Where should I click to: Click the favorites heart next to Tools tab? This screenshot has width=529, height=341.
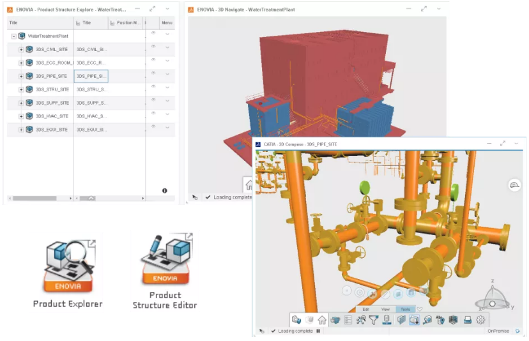[419, 309]
